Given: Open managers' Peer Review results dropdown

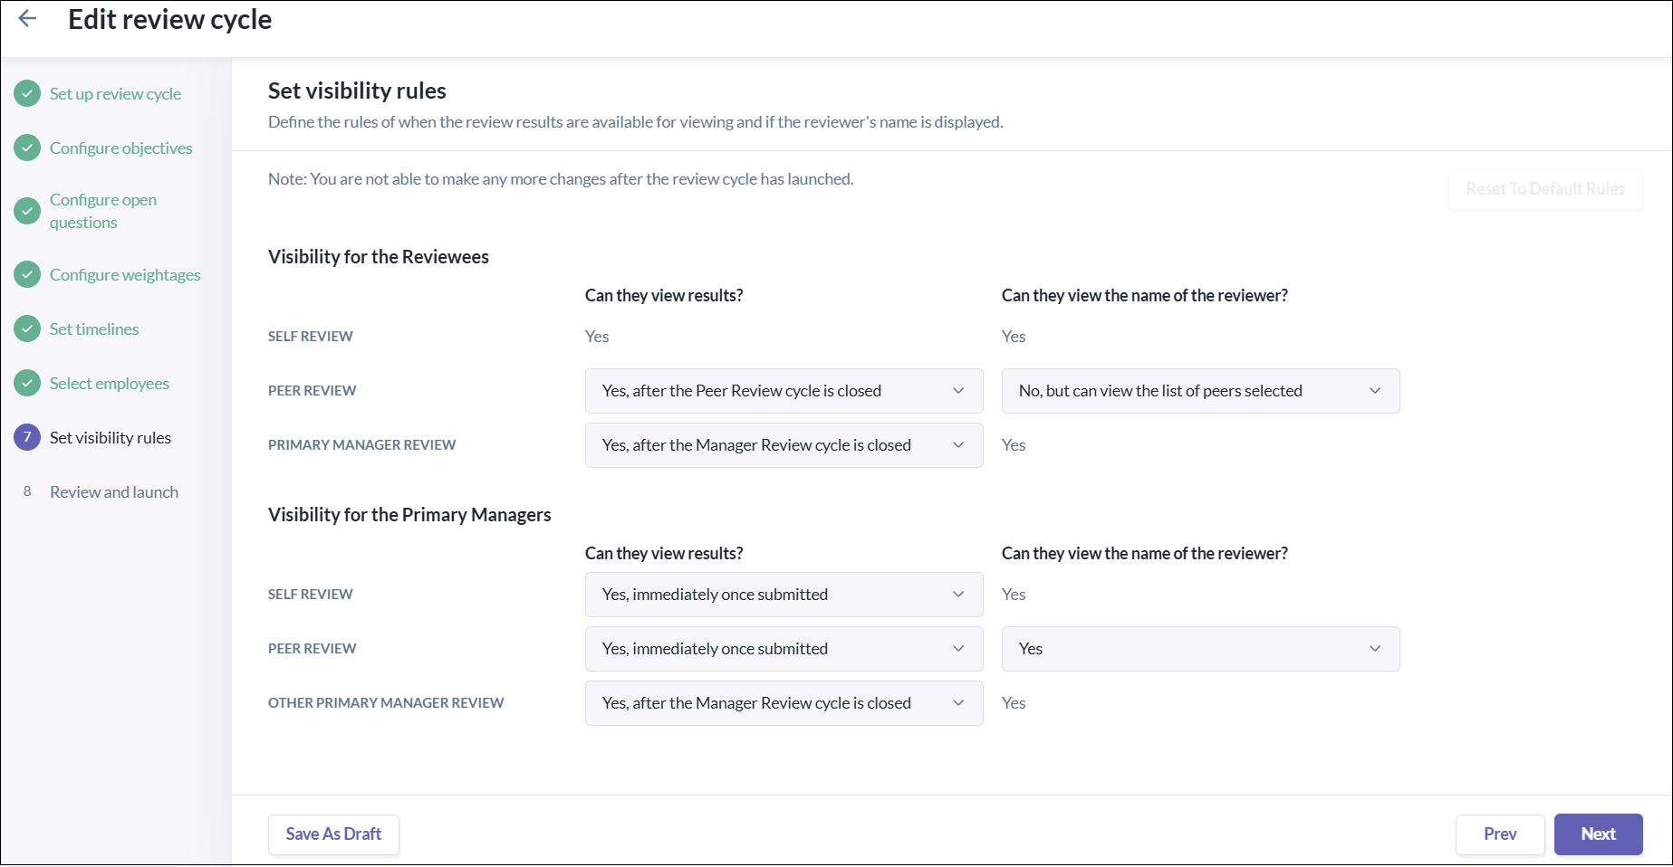Looking at the screenshot, I should point(784,649).
